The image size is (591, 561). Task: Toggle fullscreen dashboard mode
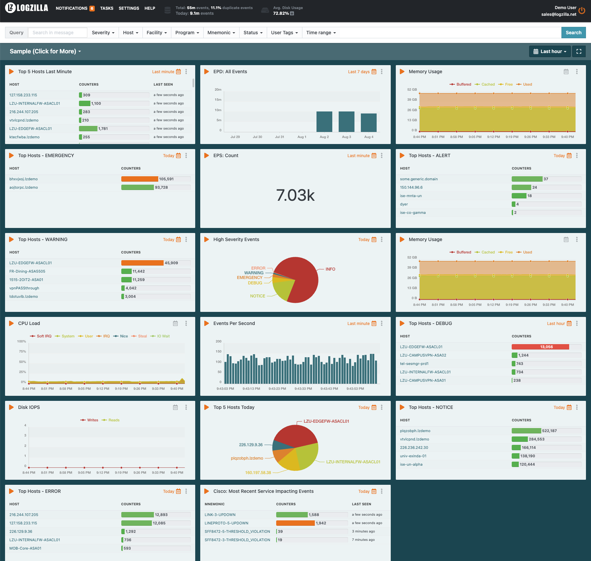579,51
